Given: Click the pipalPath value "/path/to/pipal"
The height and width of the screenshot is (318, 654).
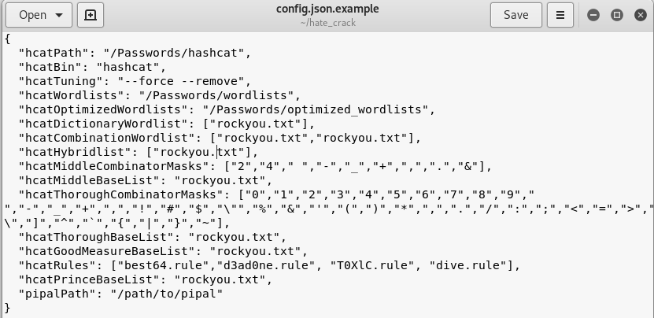Looking at the screenshot, I should click(166, 294).
